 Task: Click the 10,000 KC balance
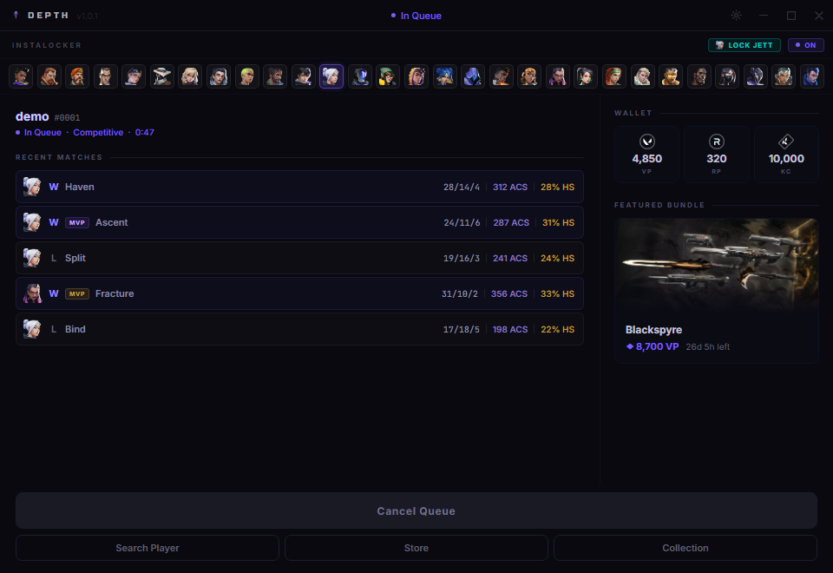[x=786, y=158]
